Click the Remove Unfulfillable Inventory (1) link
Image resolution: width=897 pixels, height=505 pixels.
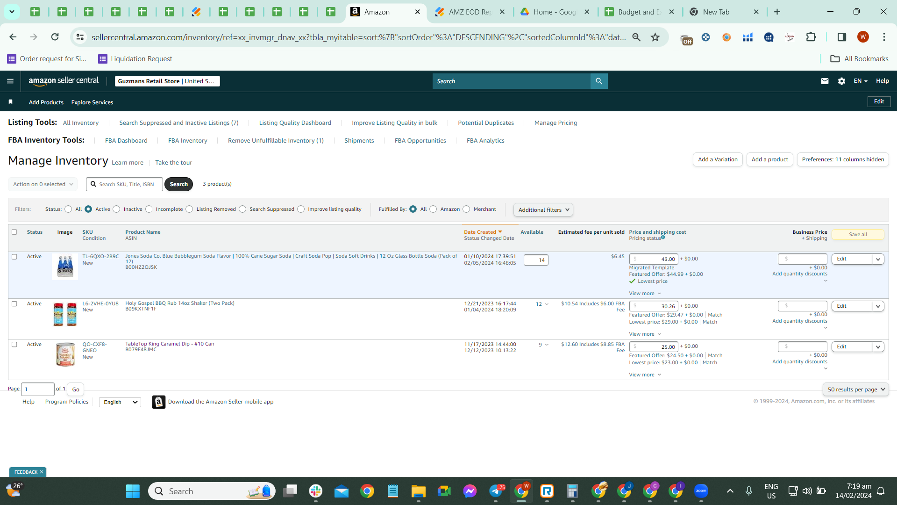click(276, 141)
